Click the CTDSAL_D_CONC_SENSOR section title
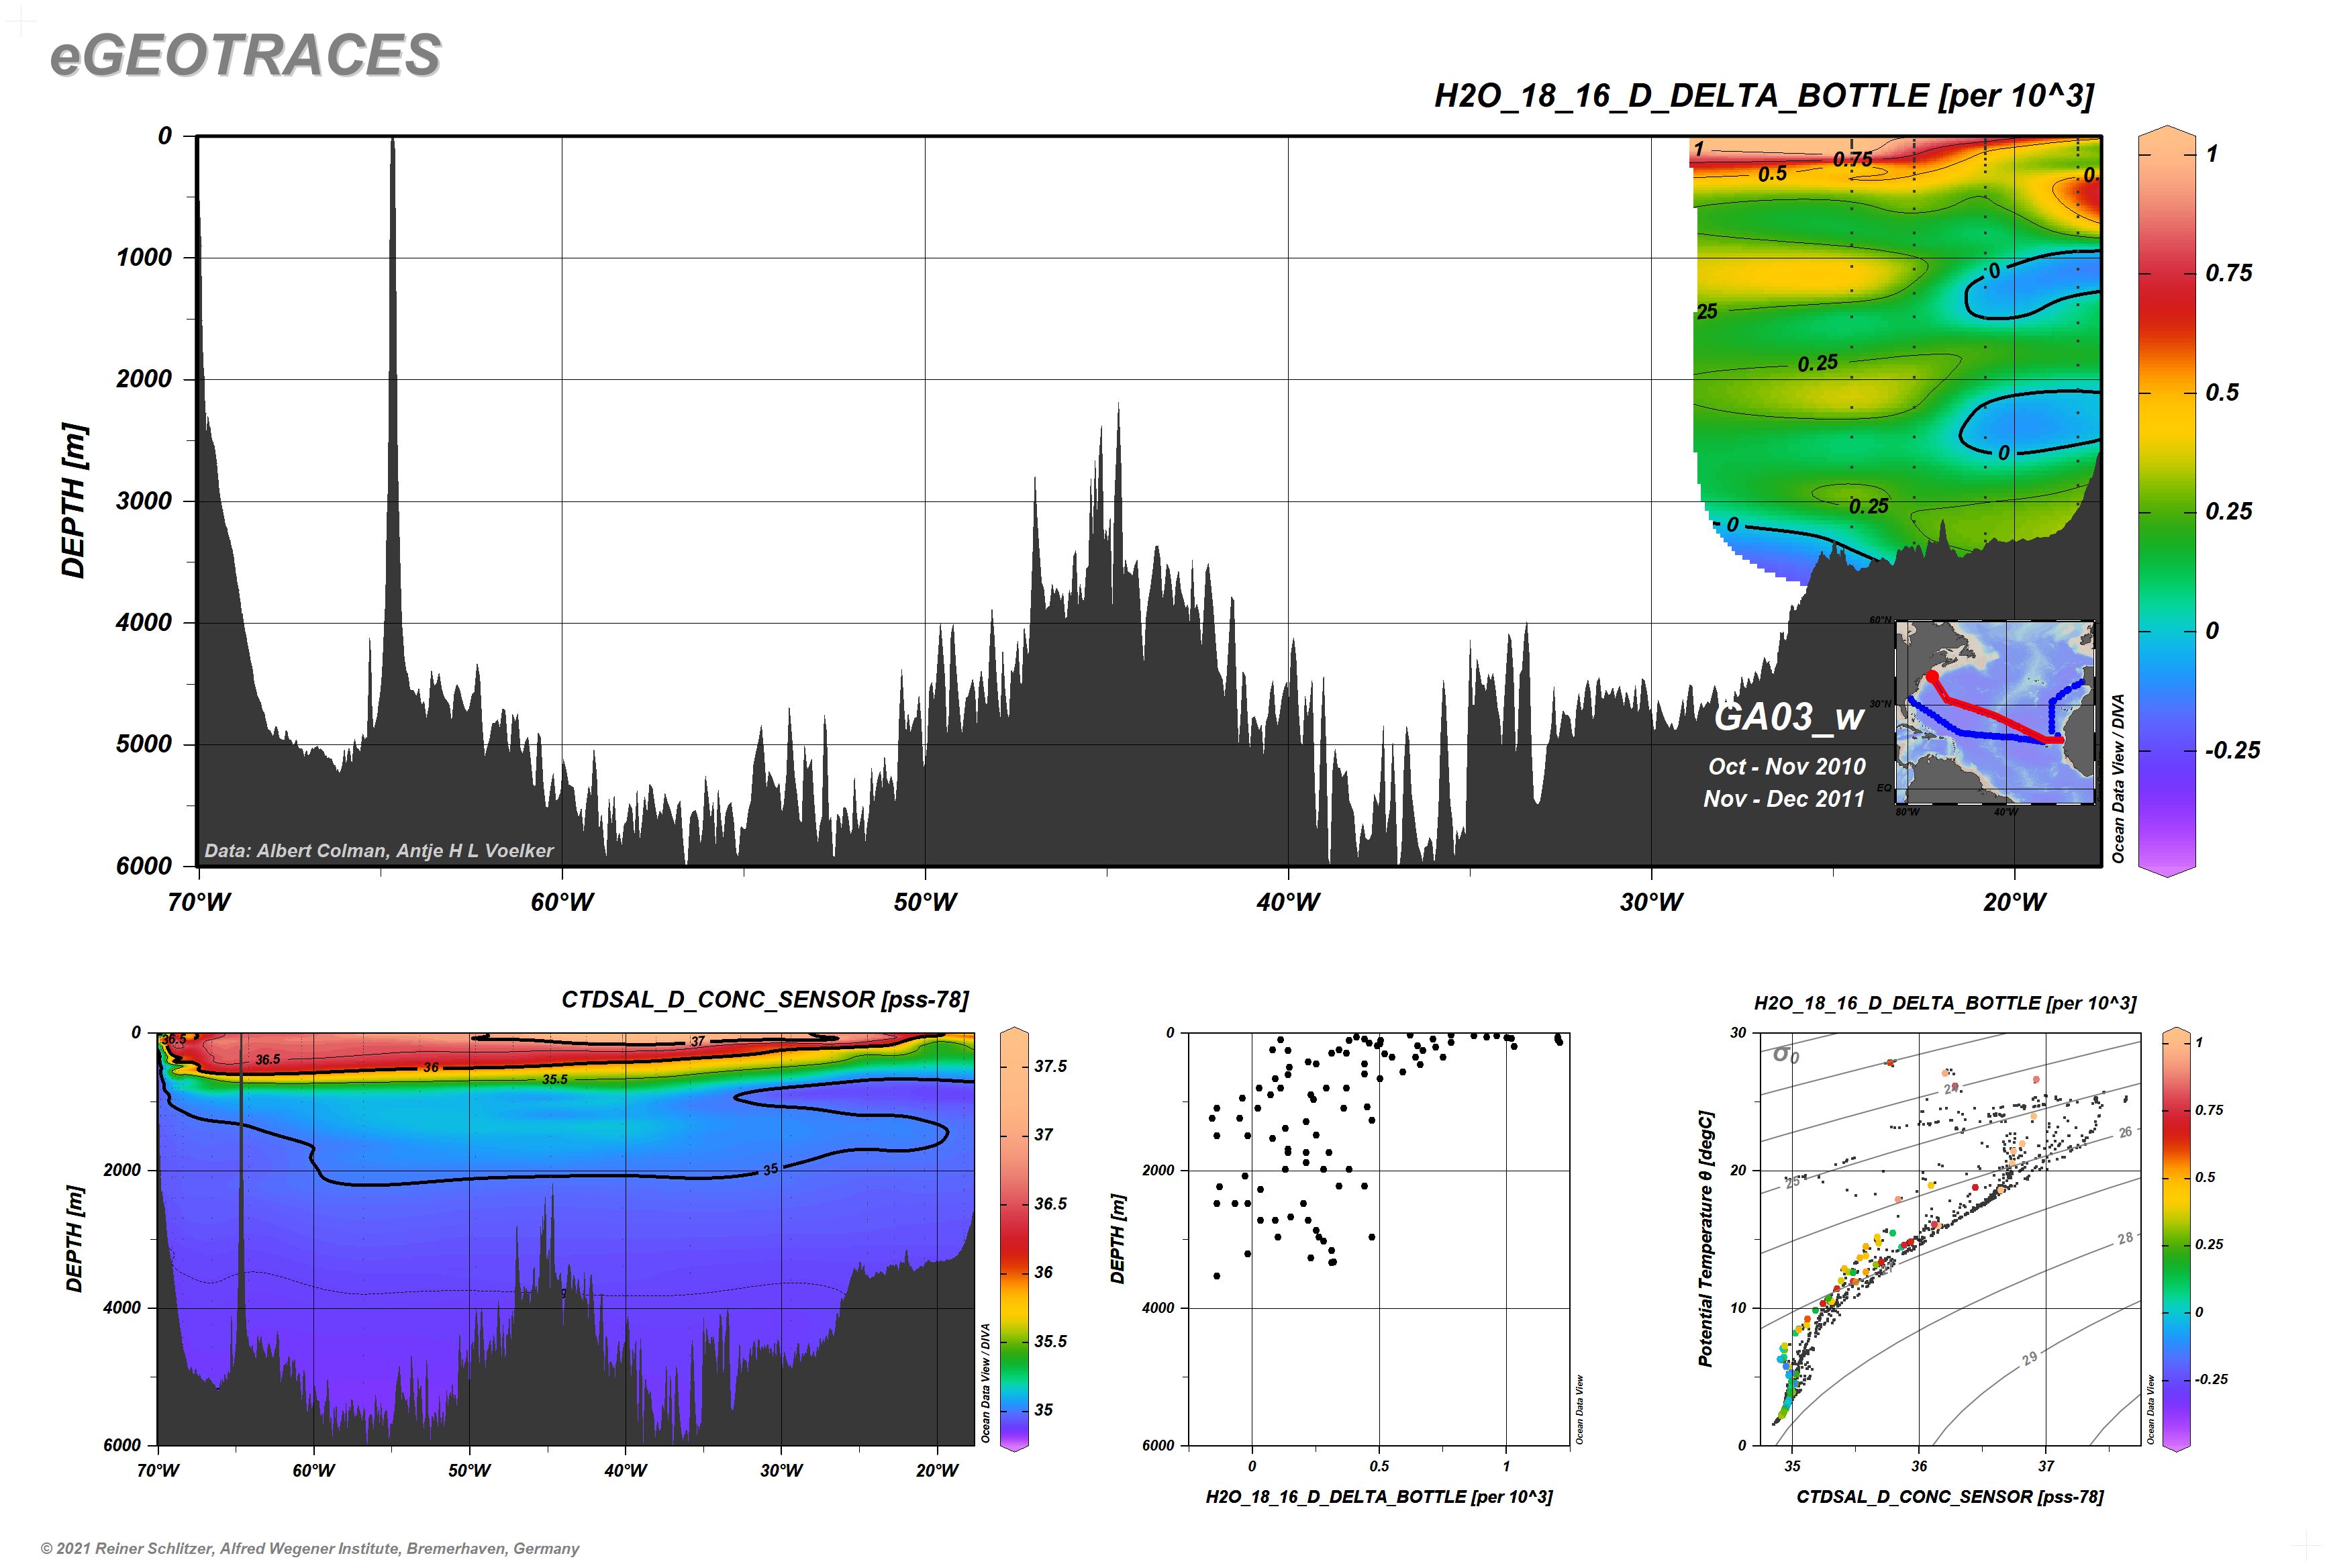The height and width of the screenshot is (1568, 2327). 765,1000
